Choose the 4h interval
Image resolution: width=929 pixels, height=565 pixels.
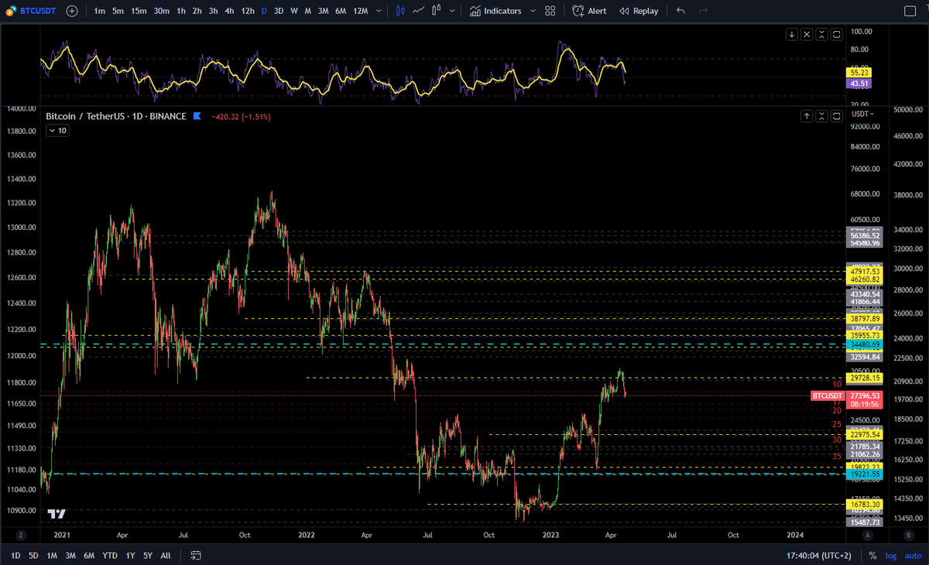tap(229, 11)
